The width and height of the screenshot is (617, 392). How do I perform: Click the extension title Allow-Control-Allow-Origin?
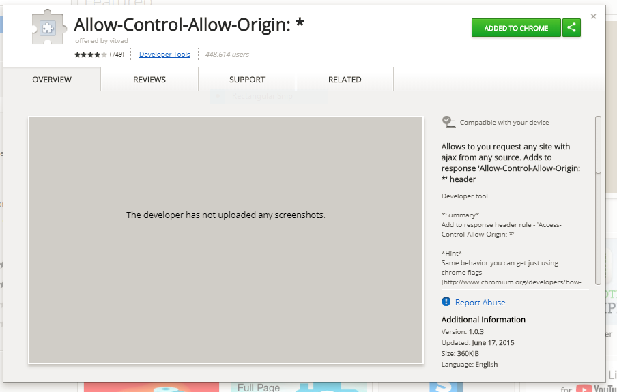(189, 25)
